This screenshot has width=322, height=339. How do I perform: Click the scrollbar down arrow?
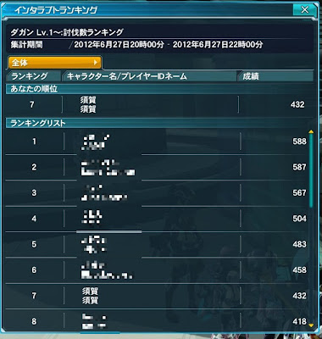(311, 325)
